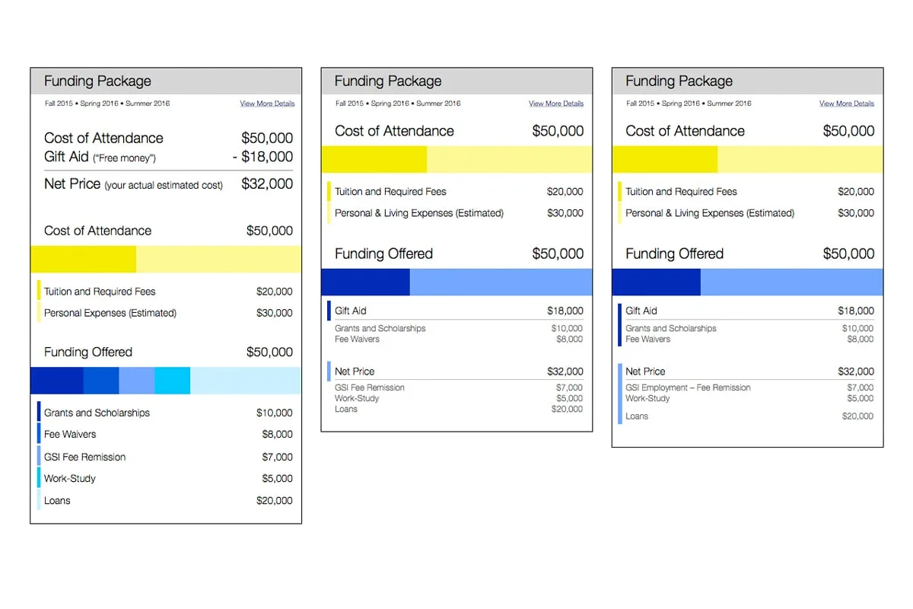Select Grants and Scholarships row in left panel
913x609 pixels.
(x=165, y=413)
